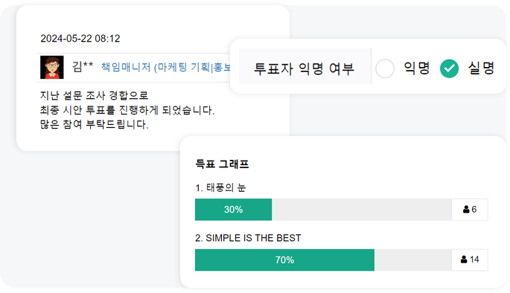Click the 70% green progress bar
The image size is (510, 293).
click(284, 260)
